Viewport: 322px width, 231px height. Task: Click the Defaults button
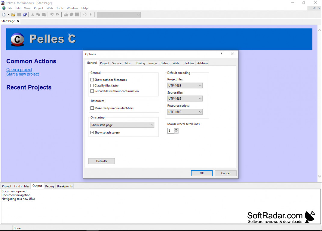point(102,161)
